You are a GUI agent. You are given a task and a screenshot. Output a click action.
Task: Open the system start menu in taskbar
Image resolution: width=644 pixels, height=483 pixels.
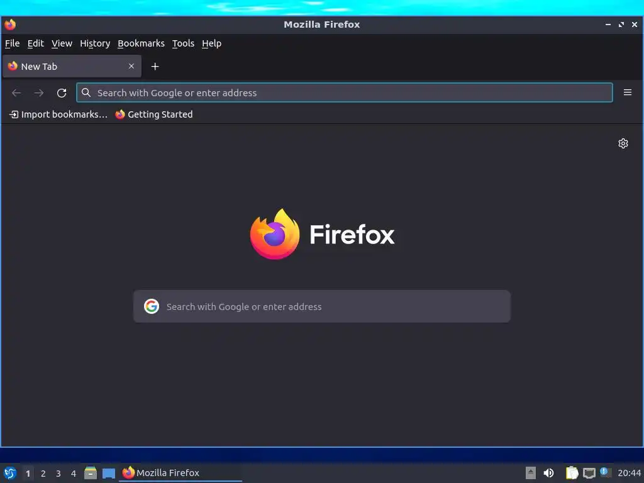[10, 473]
